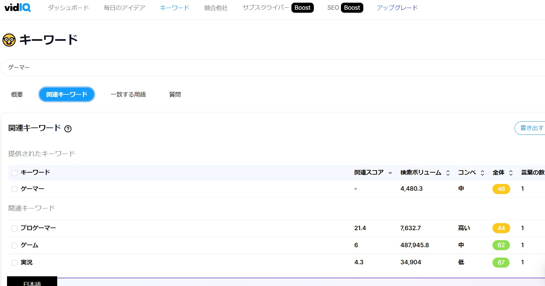Open help icon next to 関連キーワード heading
Viewport: 545px width, 286px height.
click(x=68, y=129)
